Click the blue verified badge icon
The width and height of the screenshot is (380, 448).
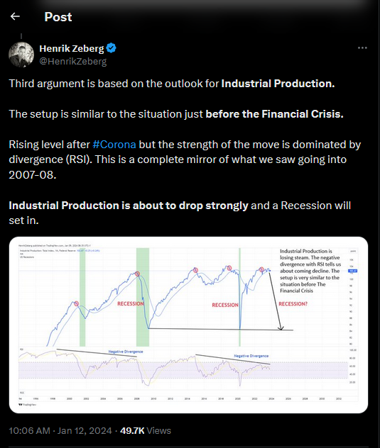click(111, 48)
